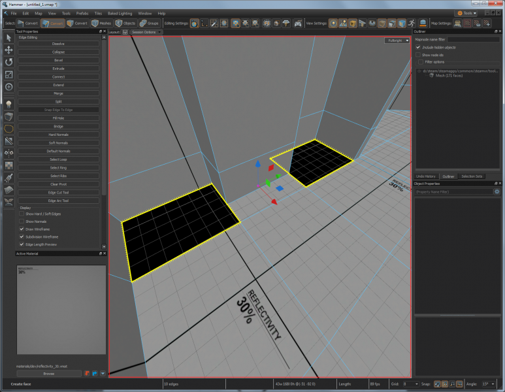Open the Fullbright view mode dropdown
The image size is (505, 392).
(397, 41)
